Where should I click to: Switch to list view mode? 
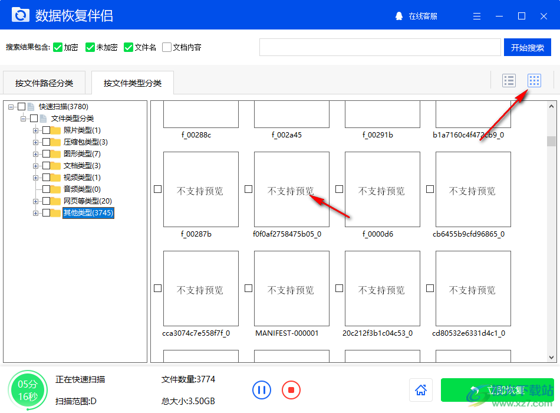(509, 80)
